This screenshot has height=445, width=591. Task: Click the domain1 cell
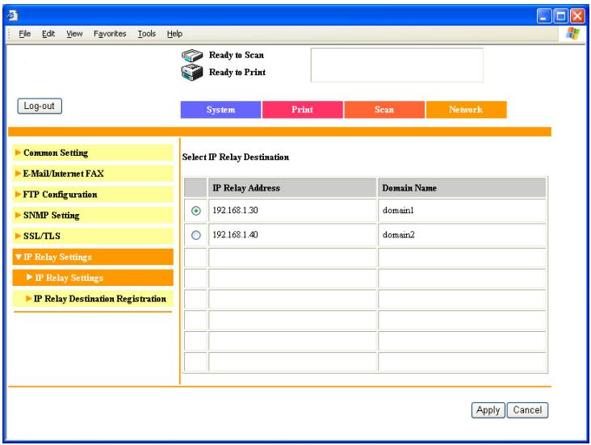pos(462,211)
